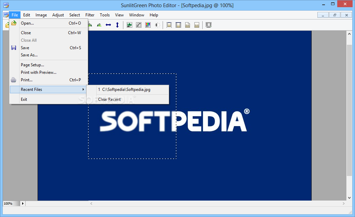
Task: Choose Exit from the File menu
Action: (49, 99)
